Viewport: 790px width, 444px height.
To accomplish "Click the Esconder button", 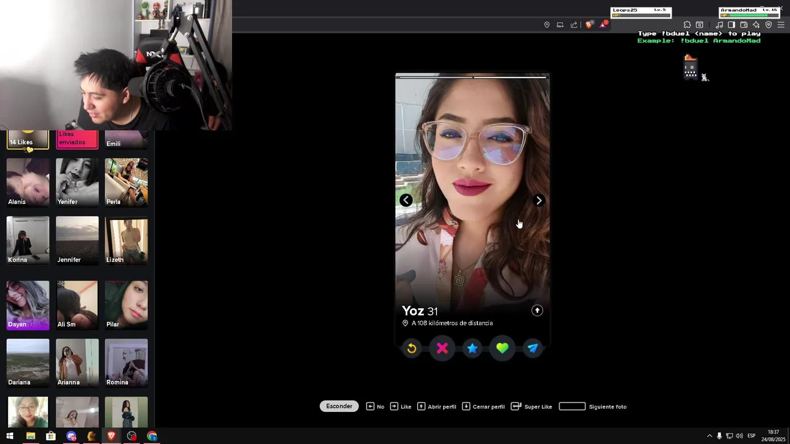I will pyautogui.click(x=339, y=406).
